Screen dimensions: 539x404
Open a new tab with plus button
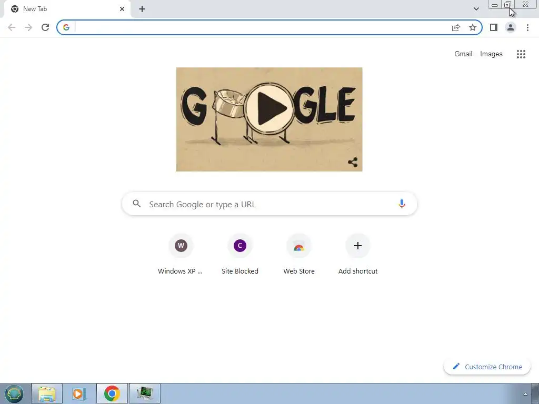(142, 9)
